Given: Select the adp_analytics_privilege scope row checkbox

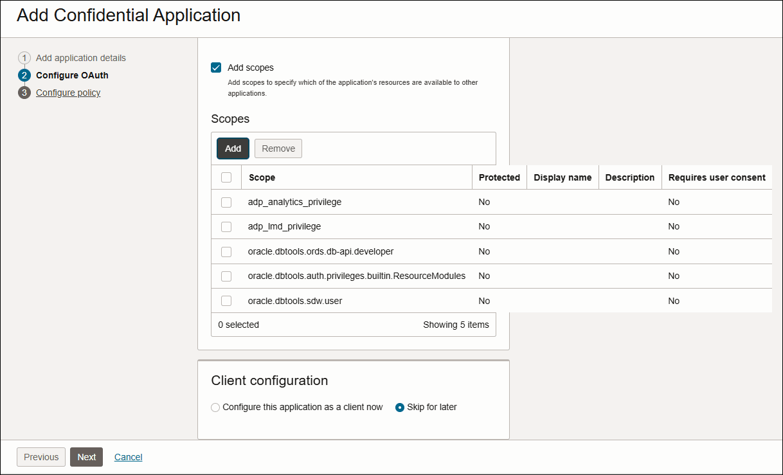Looking at the screenshot, I should click(x=226, y=202).
